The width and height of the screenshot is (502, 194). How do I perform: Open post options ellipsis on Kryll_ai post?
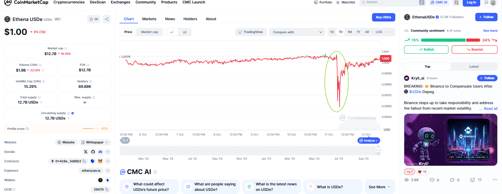click(x=495, y=180)
